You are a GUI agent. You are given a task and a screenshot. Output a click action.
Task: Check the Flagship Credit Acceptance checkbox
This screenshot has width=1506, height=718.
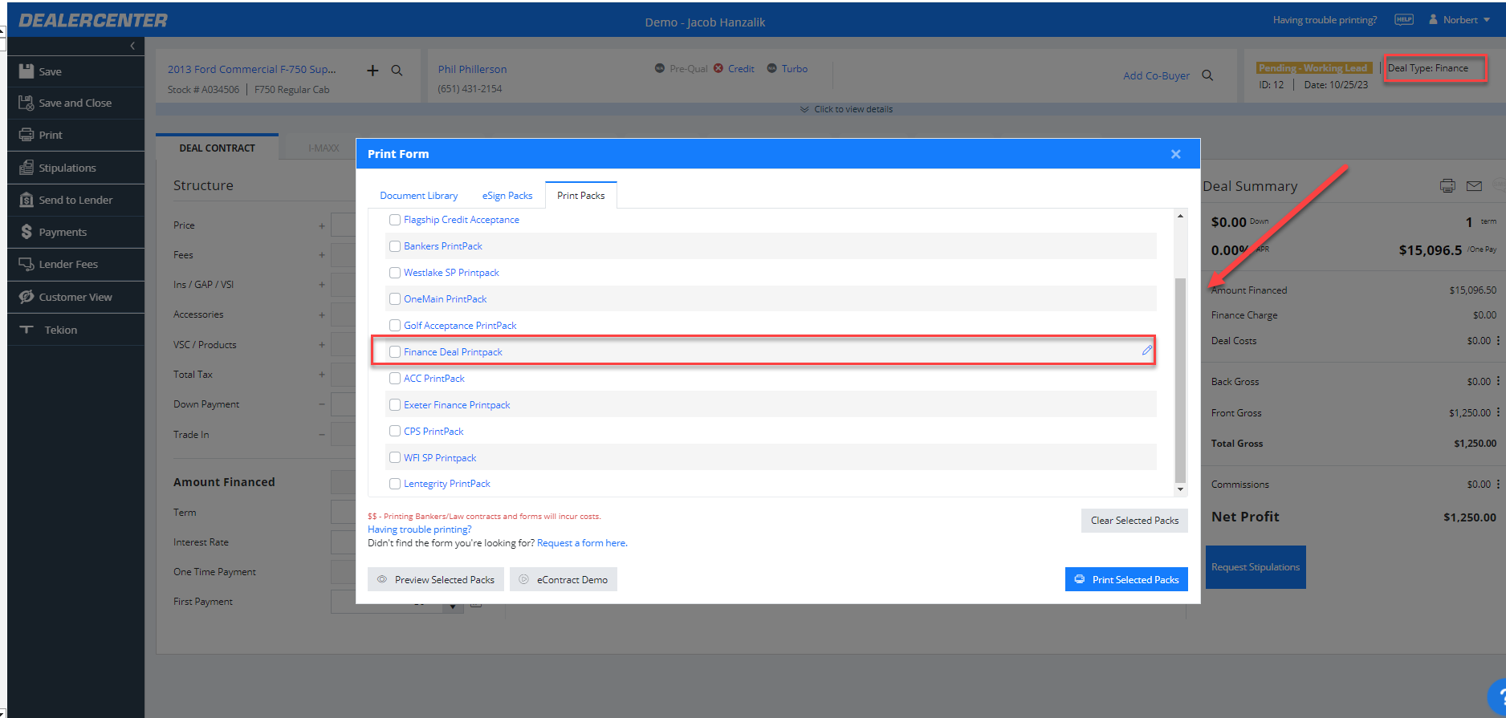[x=395, y=220]
